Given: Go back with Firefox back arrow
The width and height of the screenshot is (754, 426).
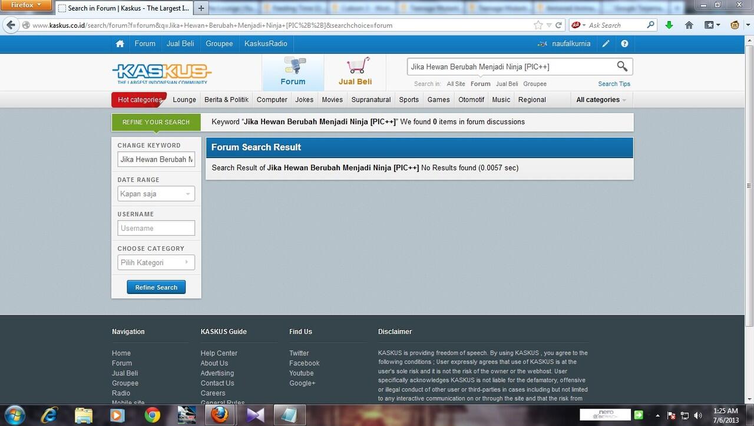Looking at the screenshot, I should (x=11, y=25).
